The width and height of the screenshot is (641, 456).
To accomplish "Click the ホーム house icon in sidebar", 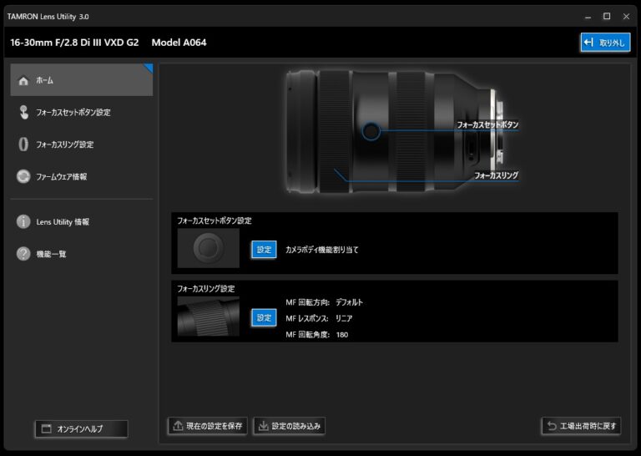I will coord(23,81).
